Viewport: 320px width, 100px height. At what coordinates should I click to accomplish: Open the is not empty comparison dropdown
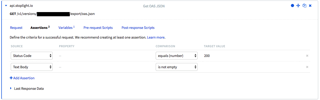pos(176,67)
